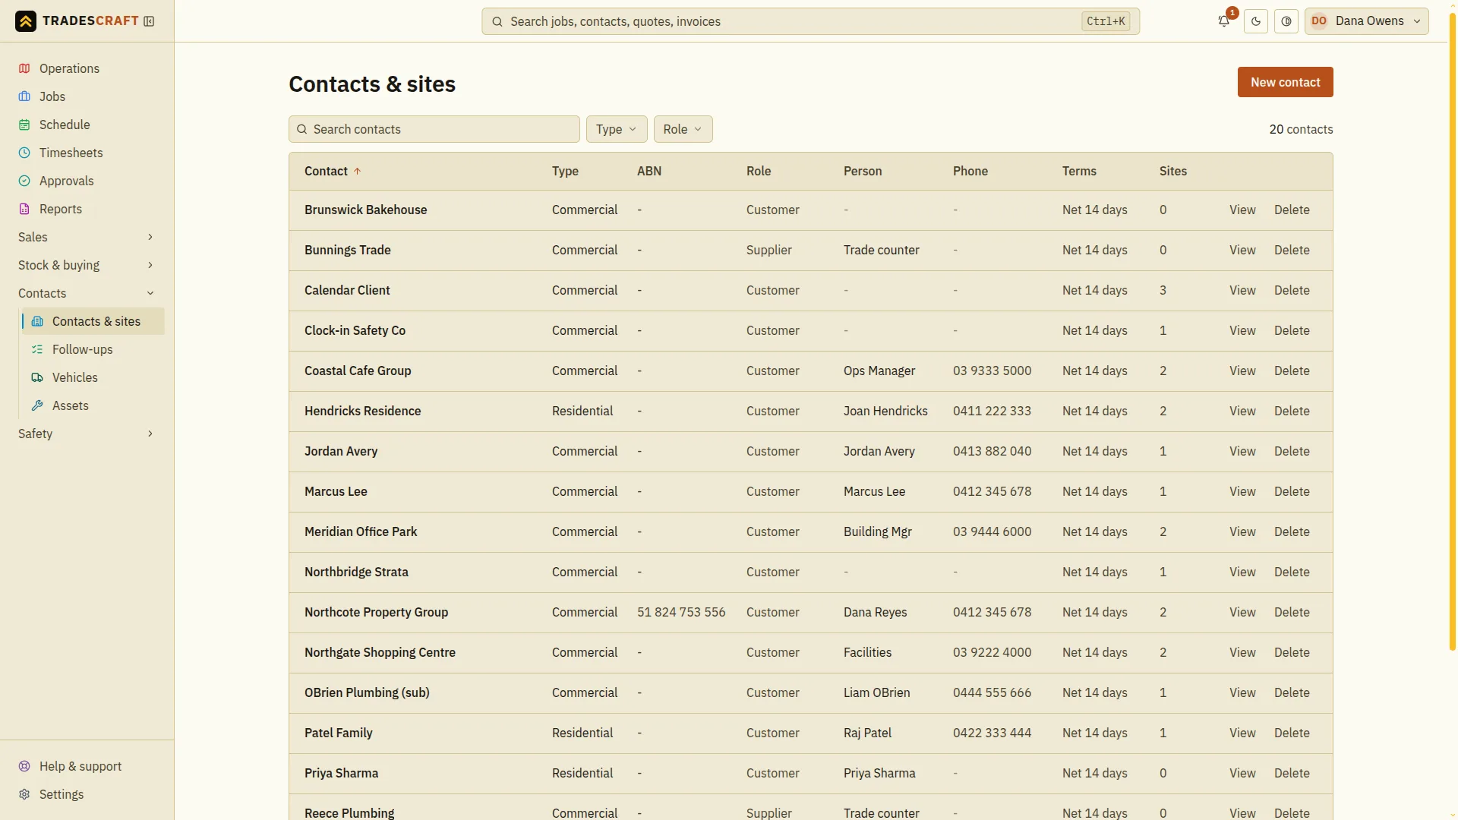Click the page vertical scrollbar

click(x=1453, y=332)
